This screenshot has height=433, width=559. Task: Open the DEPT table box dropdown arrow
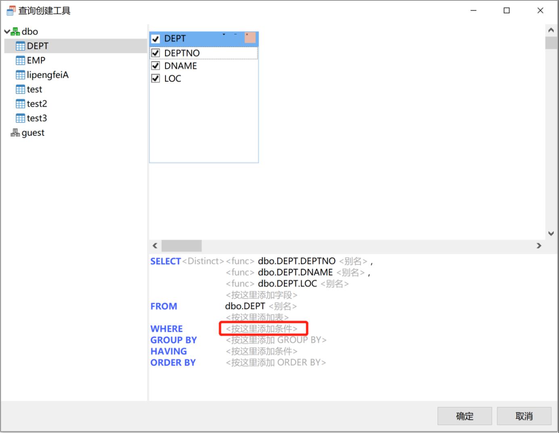(224, 35)
